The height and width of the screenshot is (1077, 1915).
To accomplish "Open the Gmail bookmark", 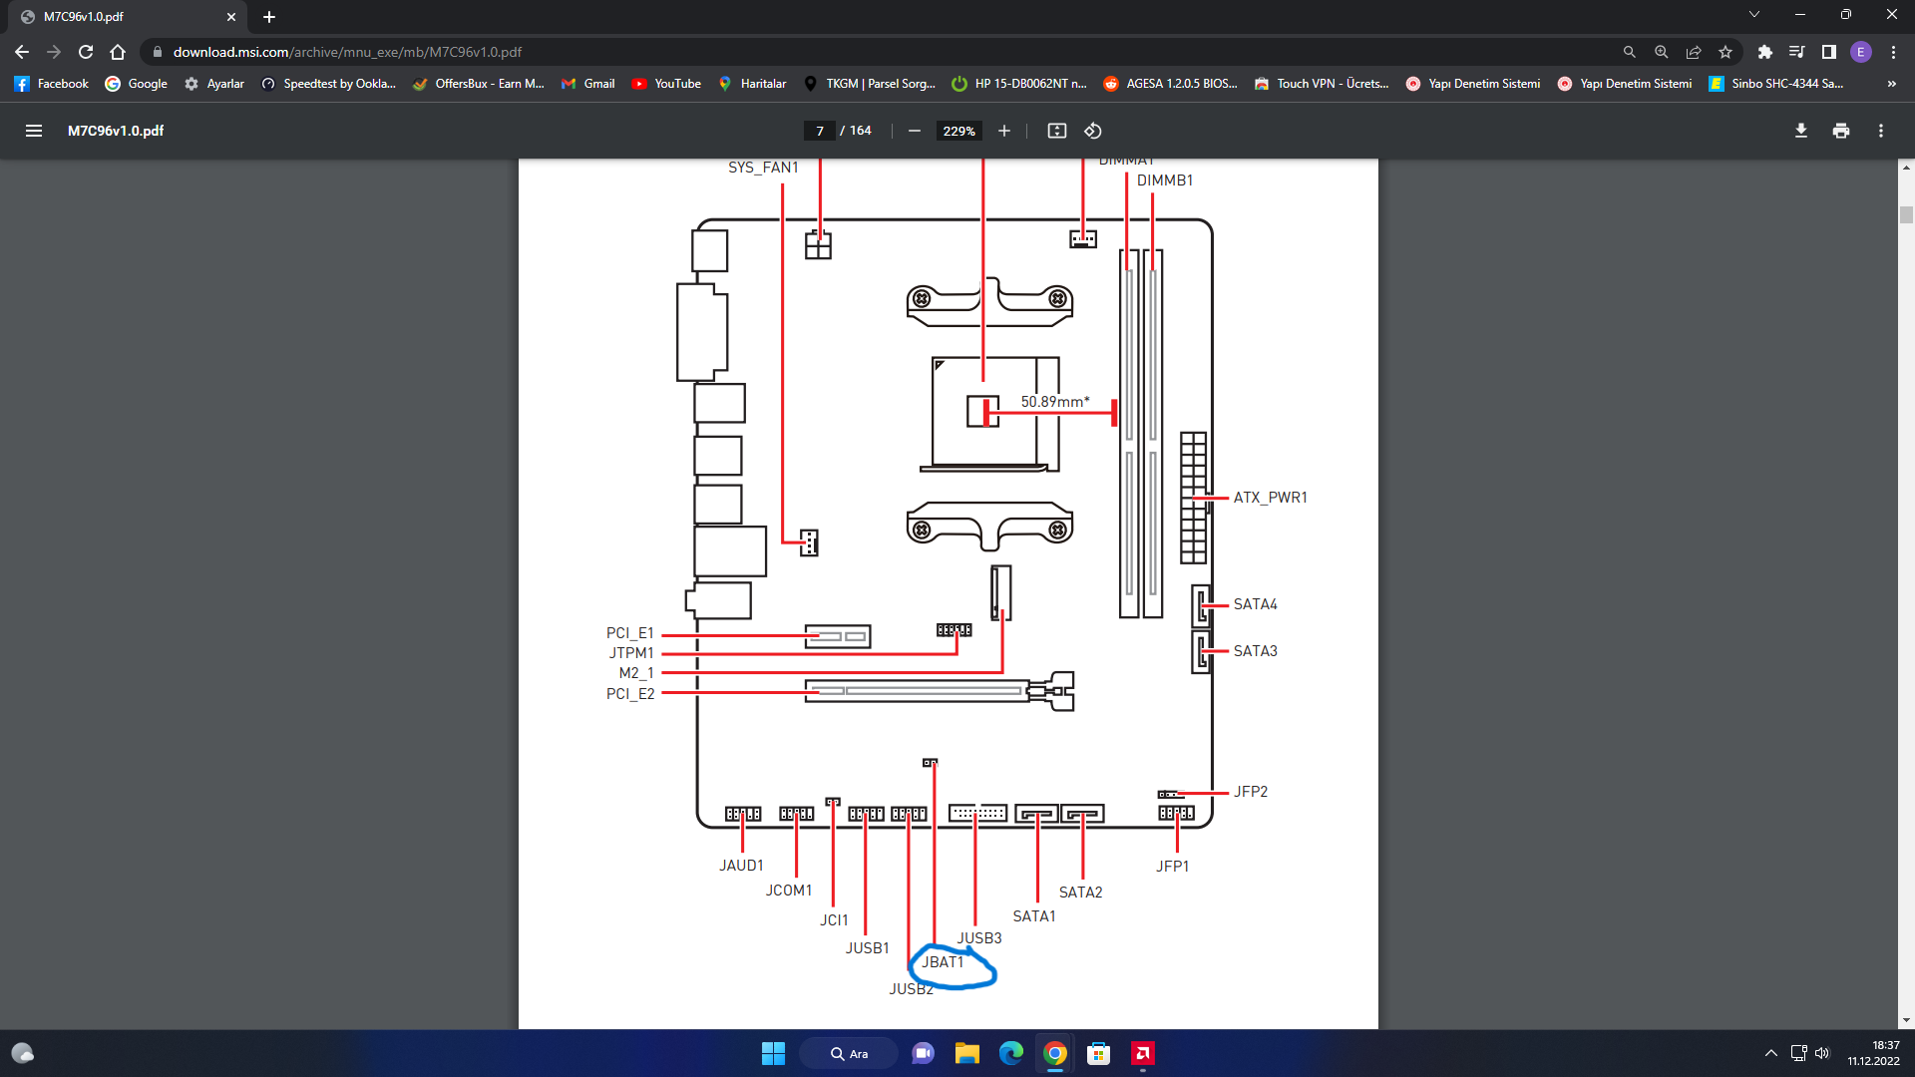I will pos(588,84).
